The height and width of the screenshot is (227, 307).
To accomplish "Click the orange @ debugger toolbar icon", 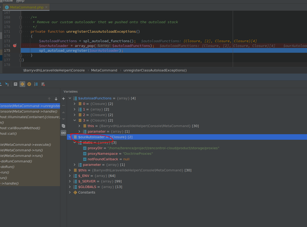I will (29, 84).
